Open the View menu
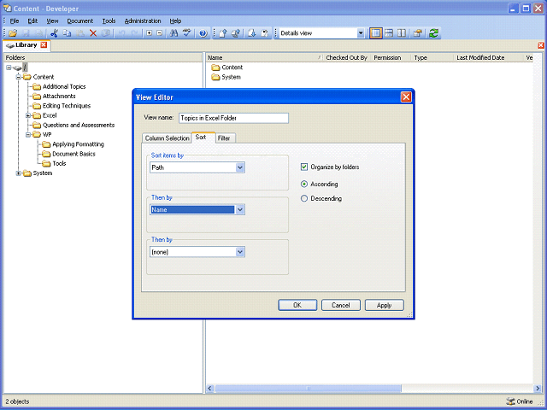This screenshot has height=410, width=547. (52, 20)
